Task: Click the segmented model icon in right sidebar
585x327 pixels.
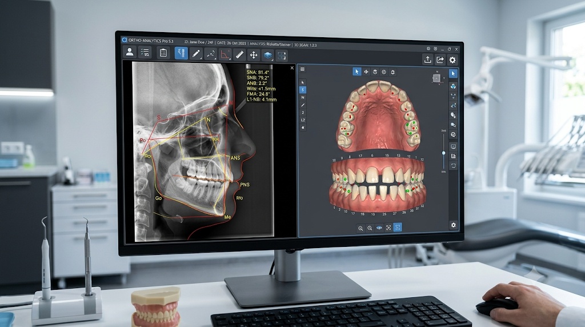Action: (x=453, y=86)
